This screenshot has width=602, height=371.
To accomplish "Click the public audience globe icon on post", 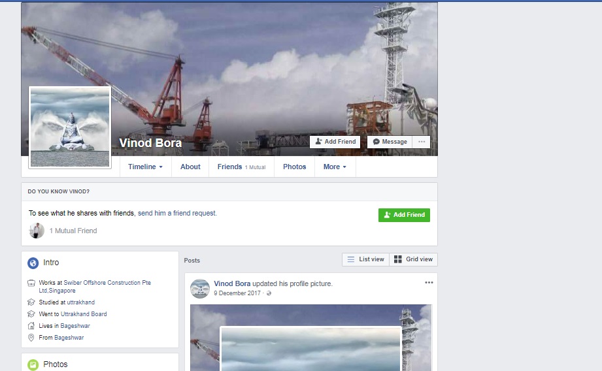I will point(269,293).
